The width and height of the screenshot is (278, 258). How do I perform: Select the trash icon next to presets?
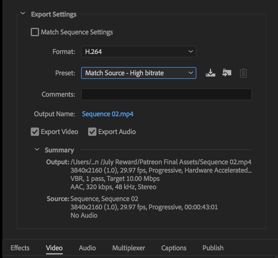tap(243, 73)
